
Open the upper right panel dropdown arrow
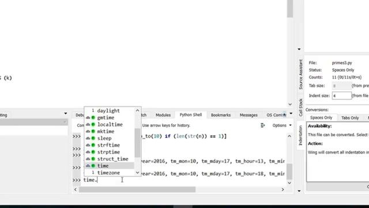pyautogui.click(x=299, y=49)
